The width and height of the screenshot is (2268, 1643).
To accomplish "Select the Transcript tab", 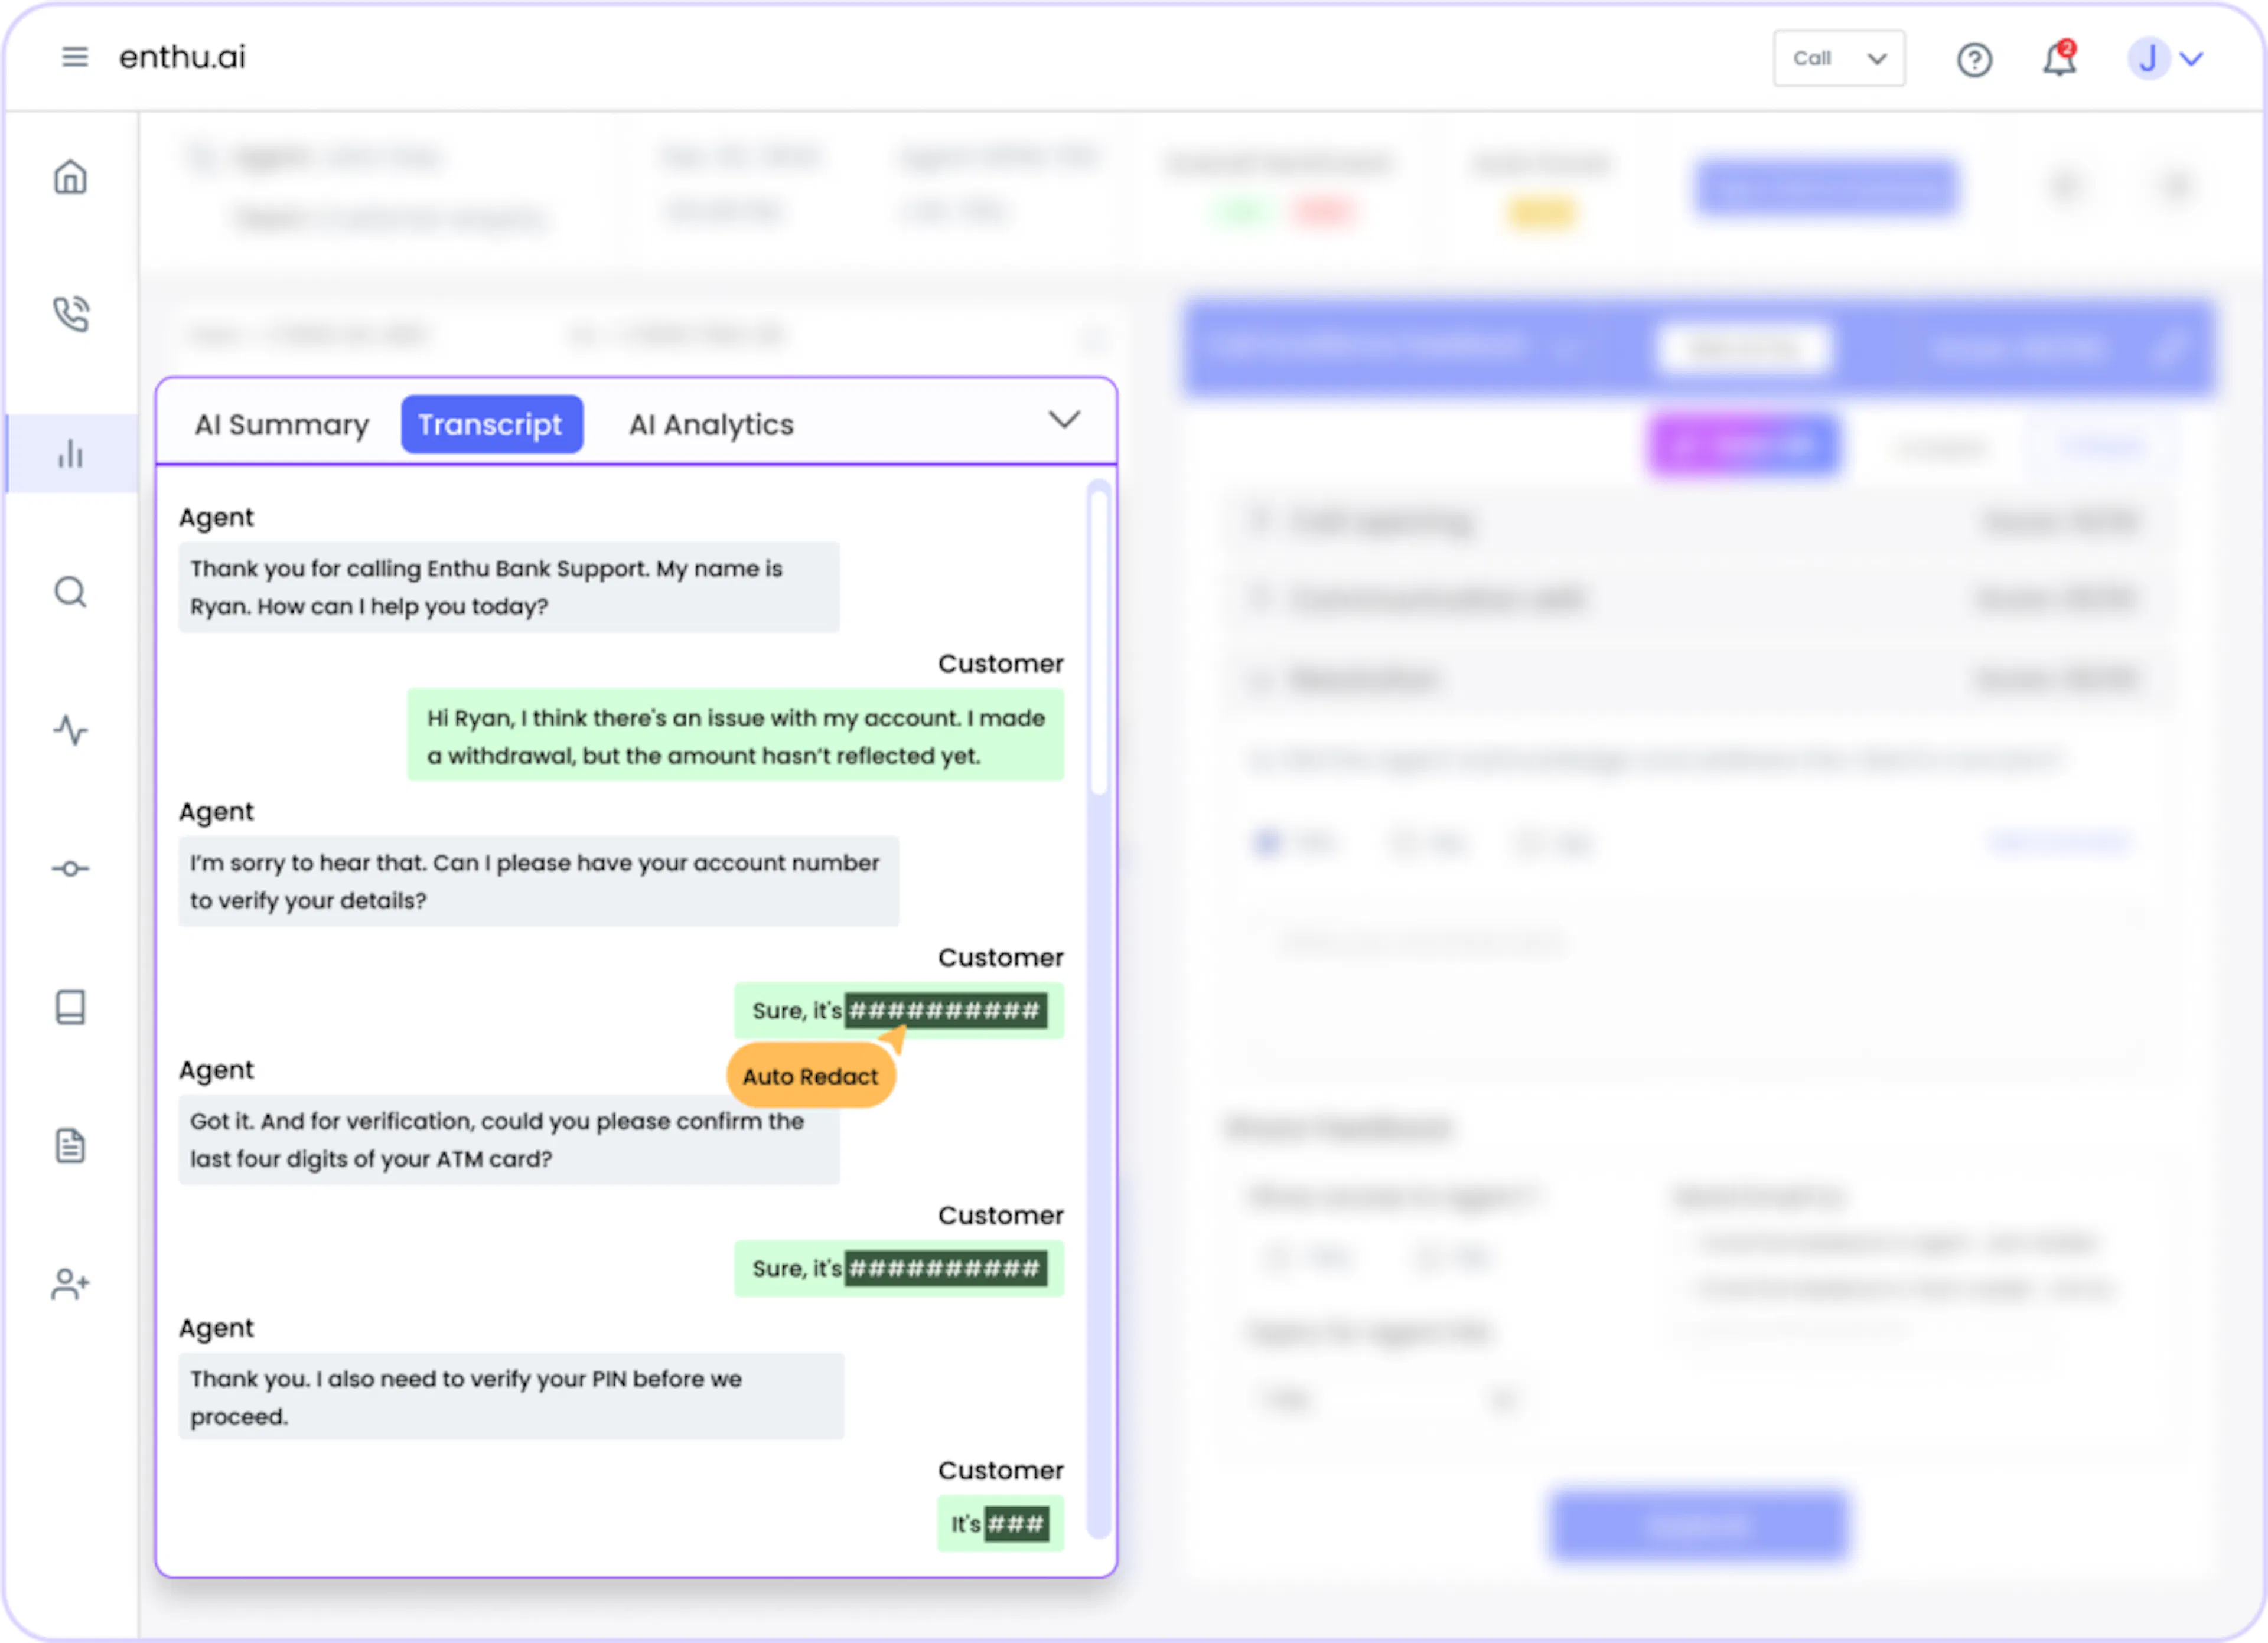I will click(491, 424).
